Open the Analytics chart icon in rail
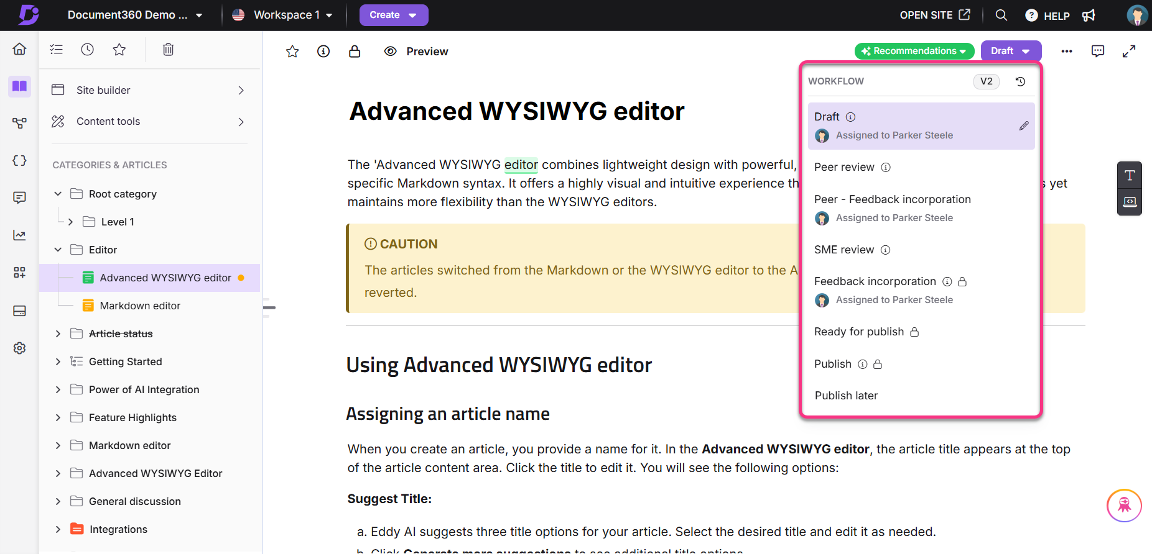Image resolution: width=1152 pixels, height=554 pixels. pos(19,235)
